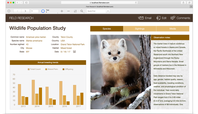Viewport: 198px width, 114px height.
Task: Select the Species tab
Action: coord(107,29)
